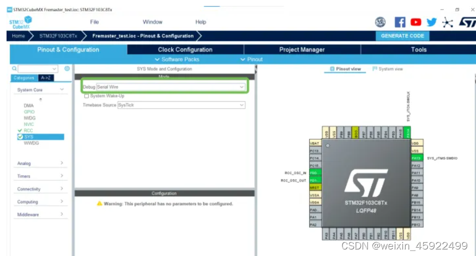Click the PA2 pin on chip

pos(315,224)
